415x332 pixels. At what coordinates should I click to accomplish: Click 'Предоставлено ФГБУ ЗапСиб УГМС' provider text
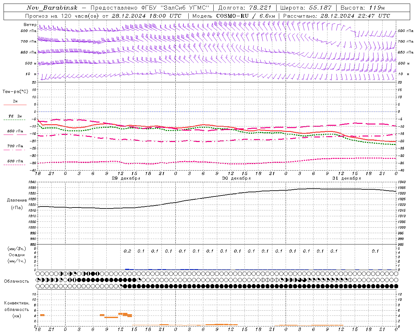(x=150, y=8)
